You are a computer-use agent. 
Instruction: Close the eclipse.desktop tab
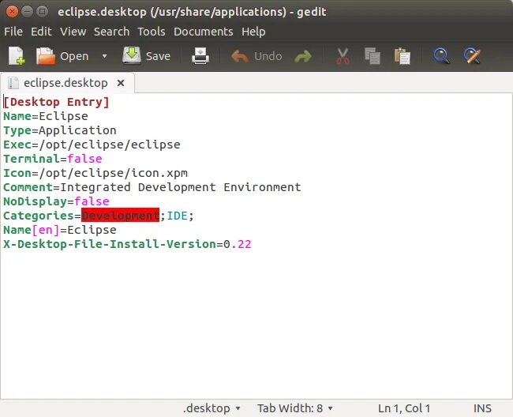[121, 83]
